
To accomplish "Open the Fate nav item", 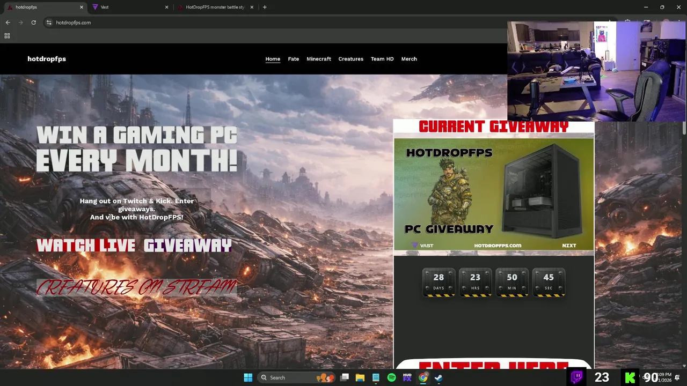I will point(293,59).
